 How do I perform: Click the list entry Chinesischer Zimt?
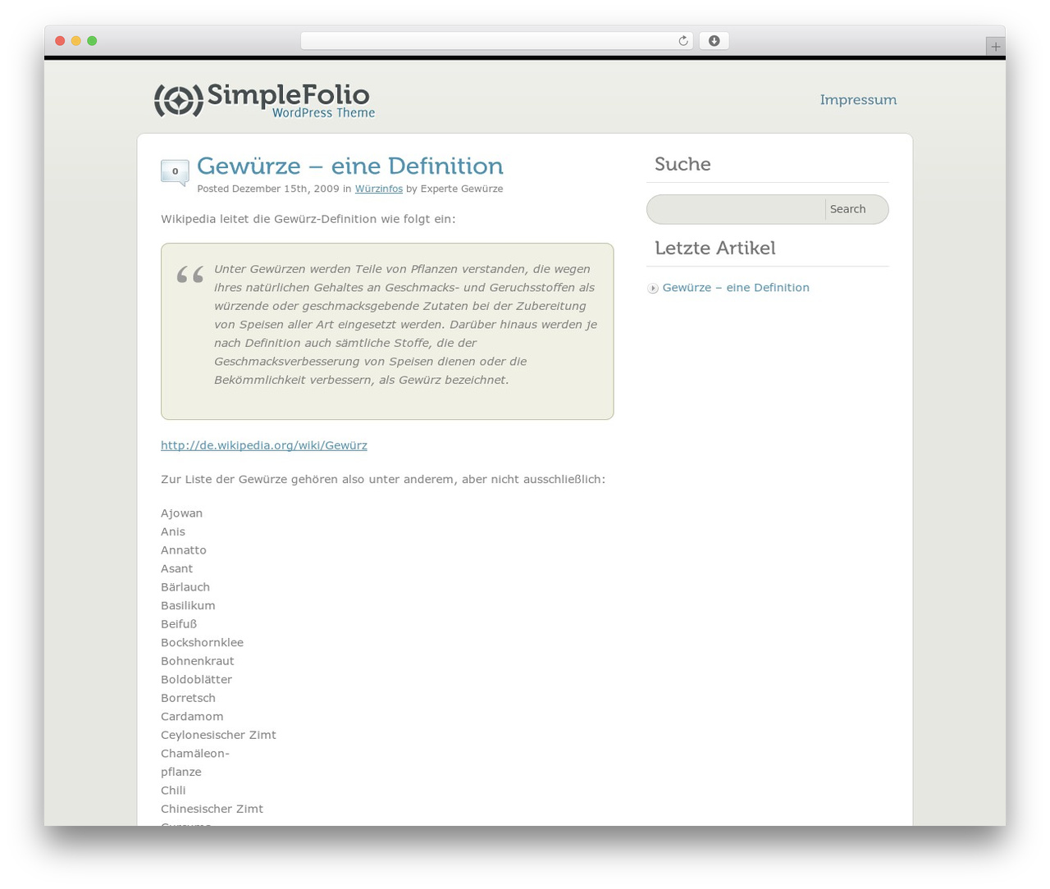click(x=212, y=809)
